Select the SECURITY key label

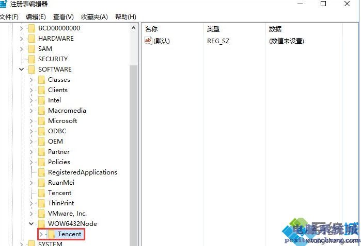click(53, 59)
